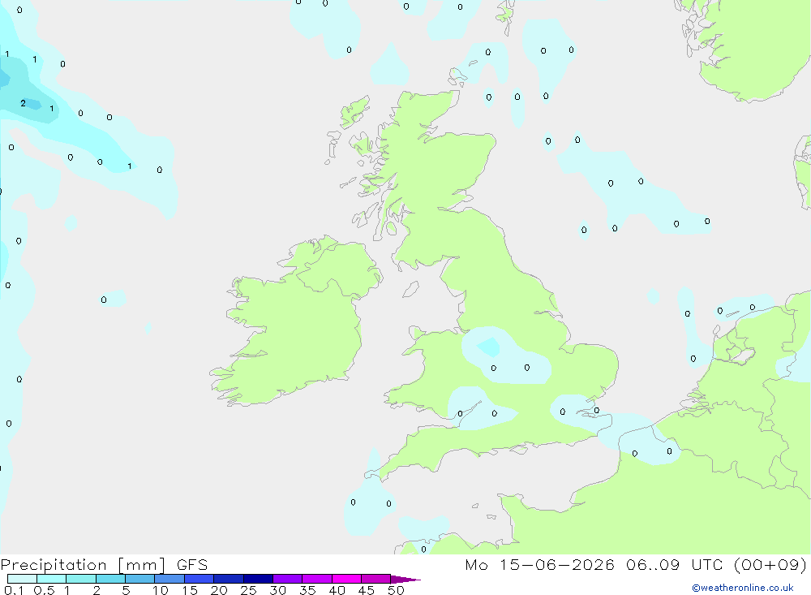Choose the 5 to 10 mm legend swatch
Screen dimensions: 811x595
(x=140, y=579)
